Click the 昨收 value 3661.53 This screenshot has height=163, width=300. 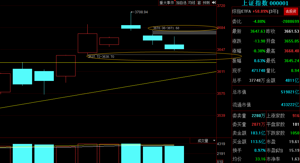coord(291,31)
